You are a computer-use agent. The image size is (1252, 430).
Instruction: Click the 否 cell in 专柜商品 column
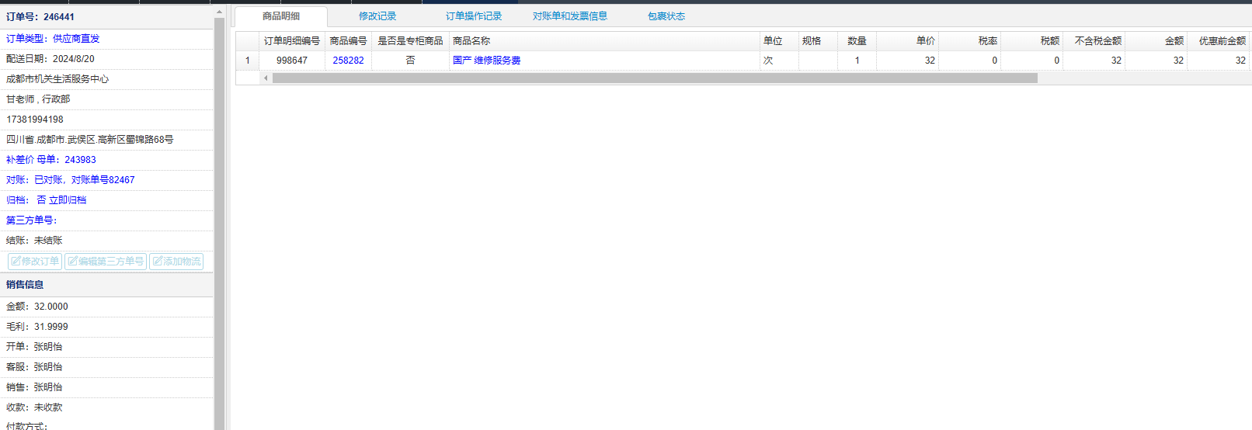(410, 61)
